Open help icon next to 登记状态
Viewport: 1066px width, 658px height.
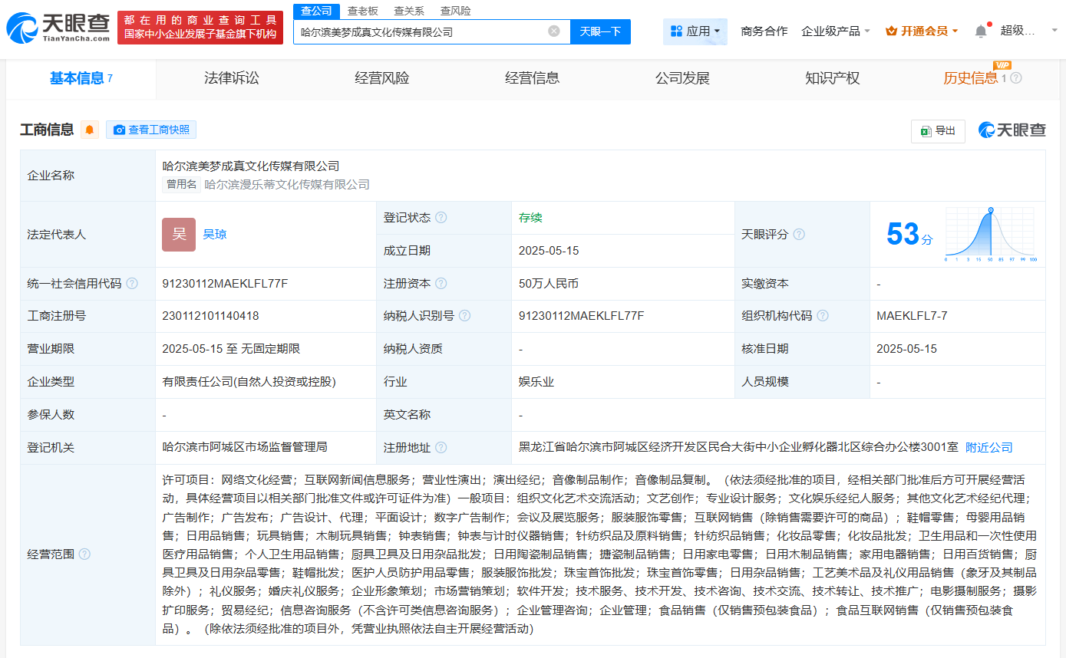click(x=441, y=218)
